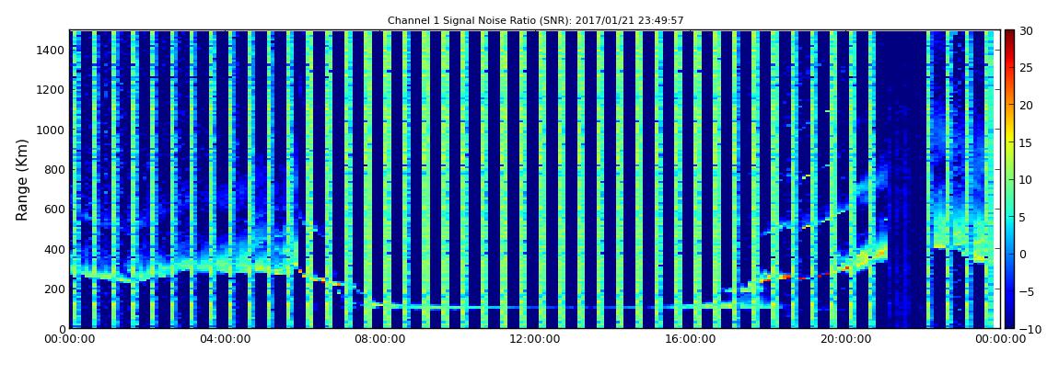Click the 04:00:00 time-axis tick label

[x=226, y=339]
